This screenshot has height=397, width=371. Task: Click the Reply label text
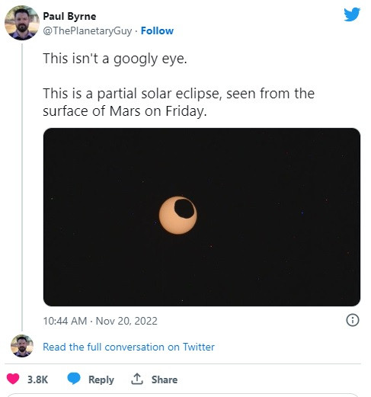[x=101, y=379]
